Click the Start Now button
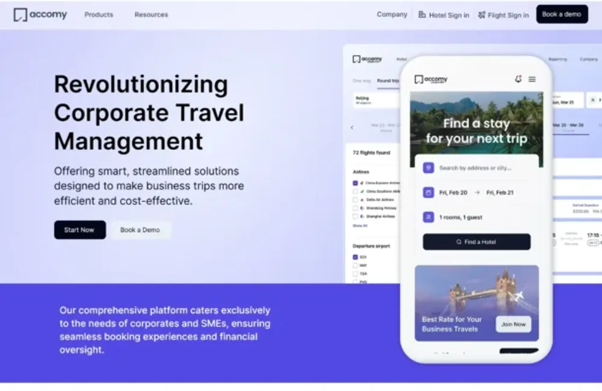602x391 pixels. point(80,230)
